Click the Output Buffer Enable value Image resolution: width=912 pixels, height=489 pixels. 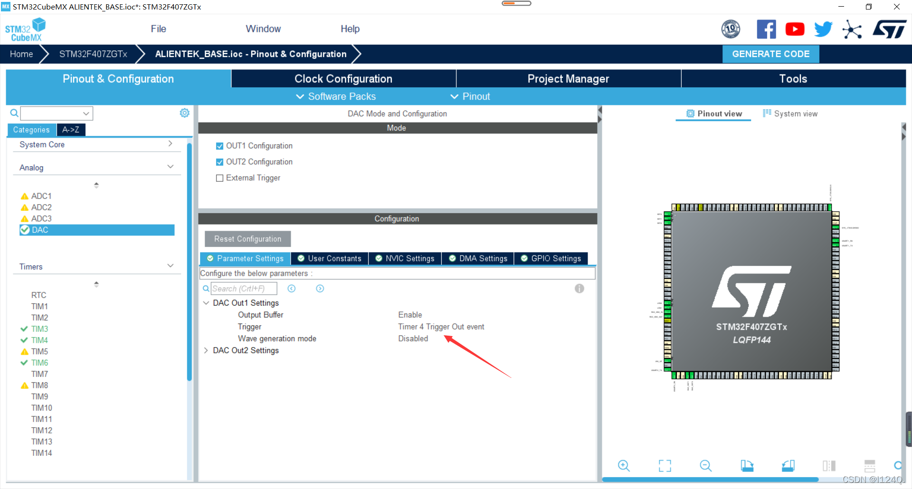pyautogui.click(x=410, y=315)
